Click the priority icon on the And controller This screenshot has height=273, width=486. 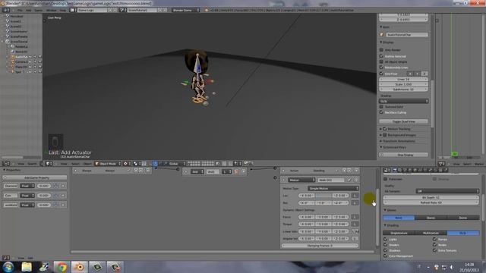[237, 171]
